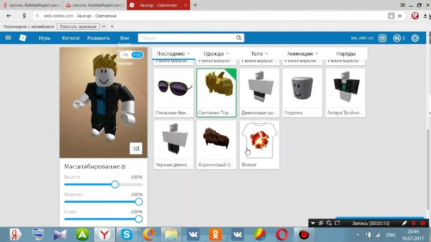Open the translation options dropdown arrow
This screenshot has width=431, height=242.
103,27
